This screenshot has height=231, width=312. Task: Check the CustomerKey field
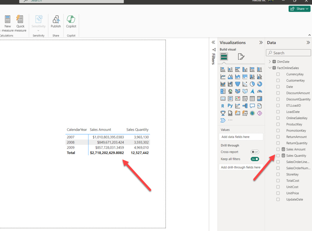[x=278, y=80]
